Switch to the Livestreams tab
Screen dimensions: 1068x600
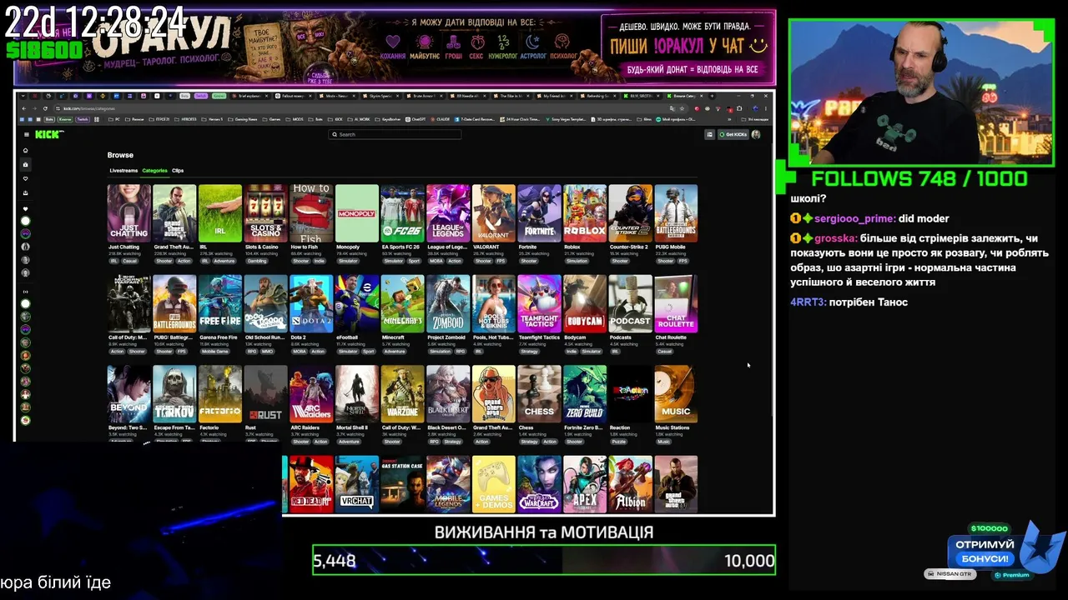(123, 171)
